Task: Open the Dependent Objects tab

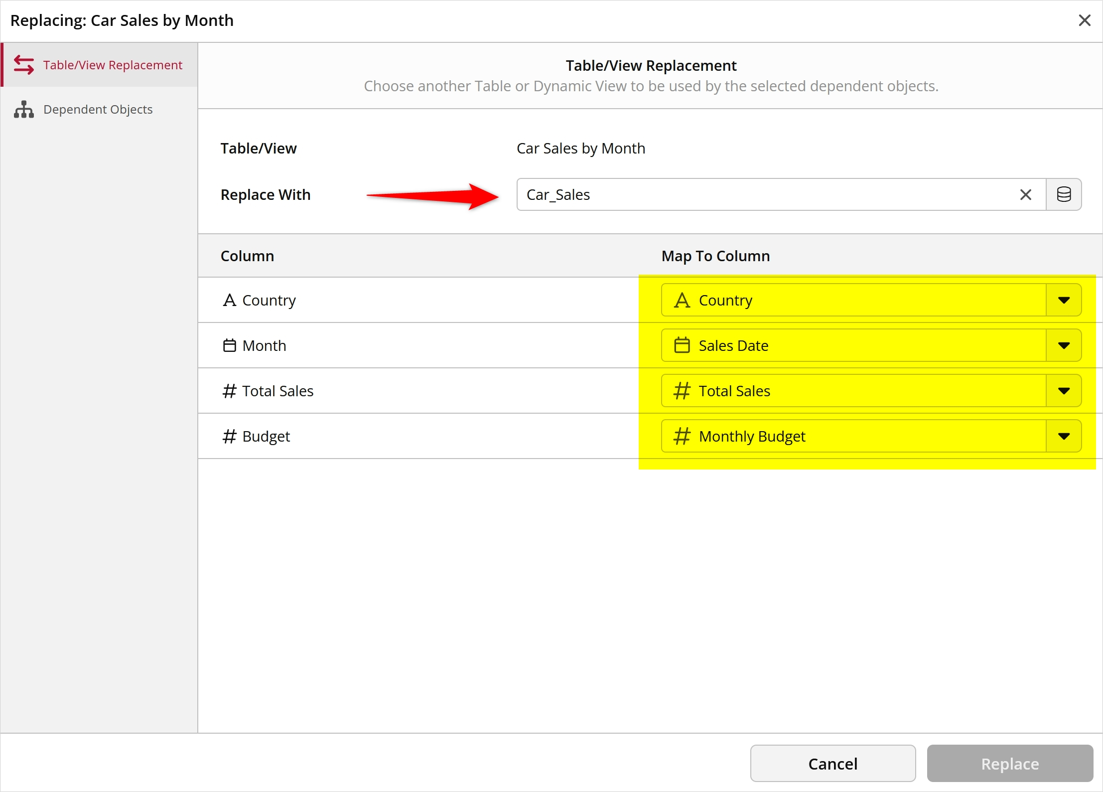Action: [x=100, y=110]
